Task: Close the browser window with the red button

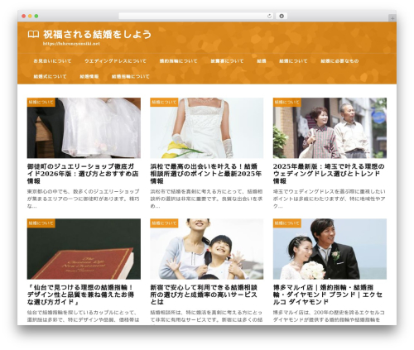Action: (x=24, y=17)
